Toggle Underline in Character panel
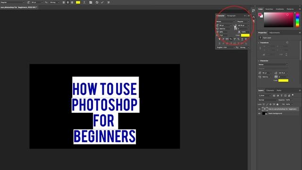This screenshot has width=302, height=170. click(242, 39)
